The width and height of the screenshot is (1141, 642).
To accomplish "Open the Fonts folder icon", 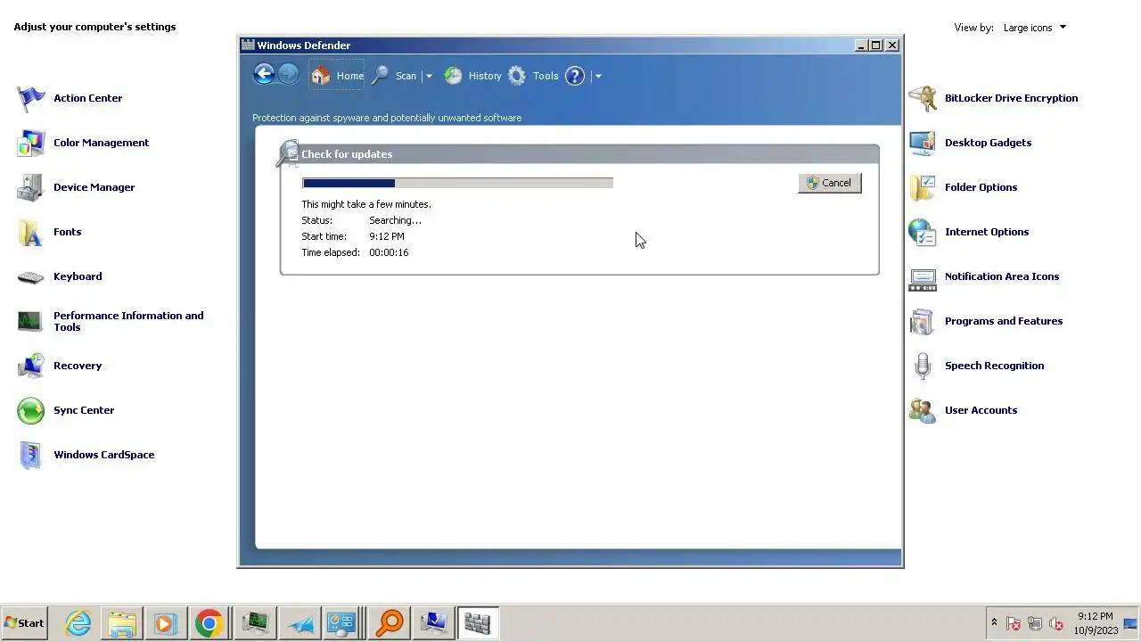I will 31,232.
